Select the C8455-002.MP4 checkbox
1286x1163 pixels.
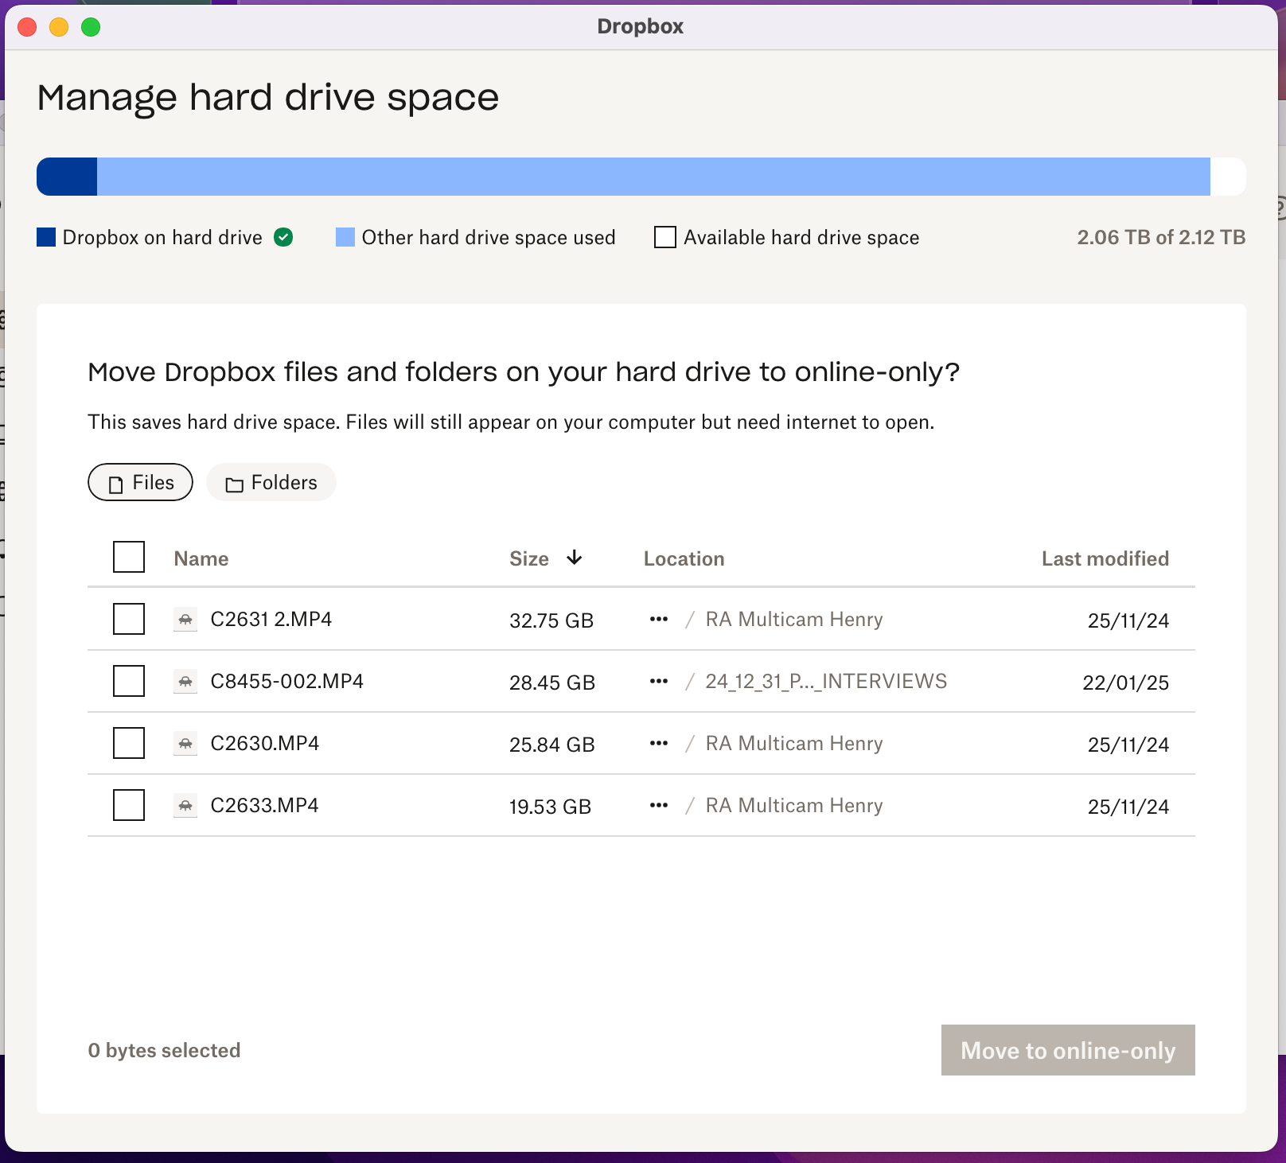[129, 681]
